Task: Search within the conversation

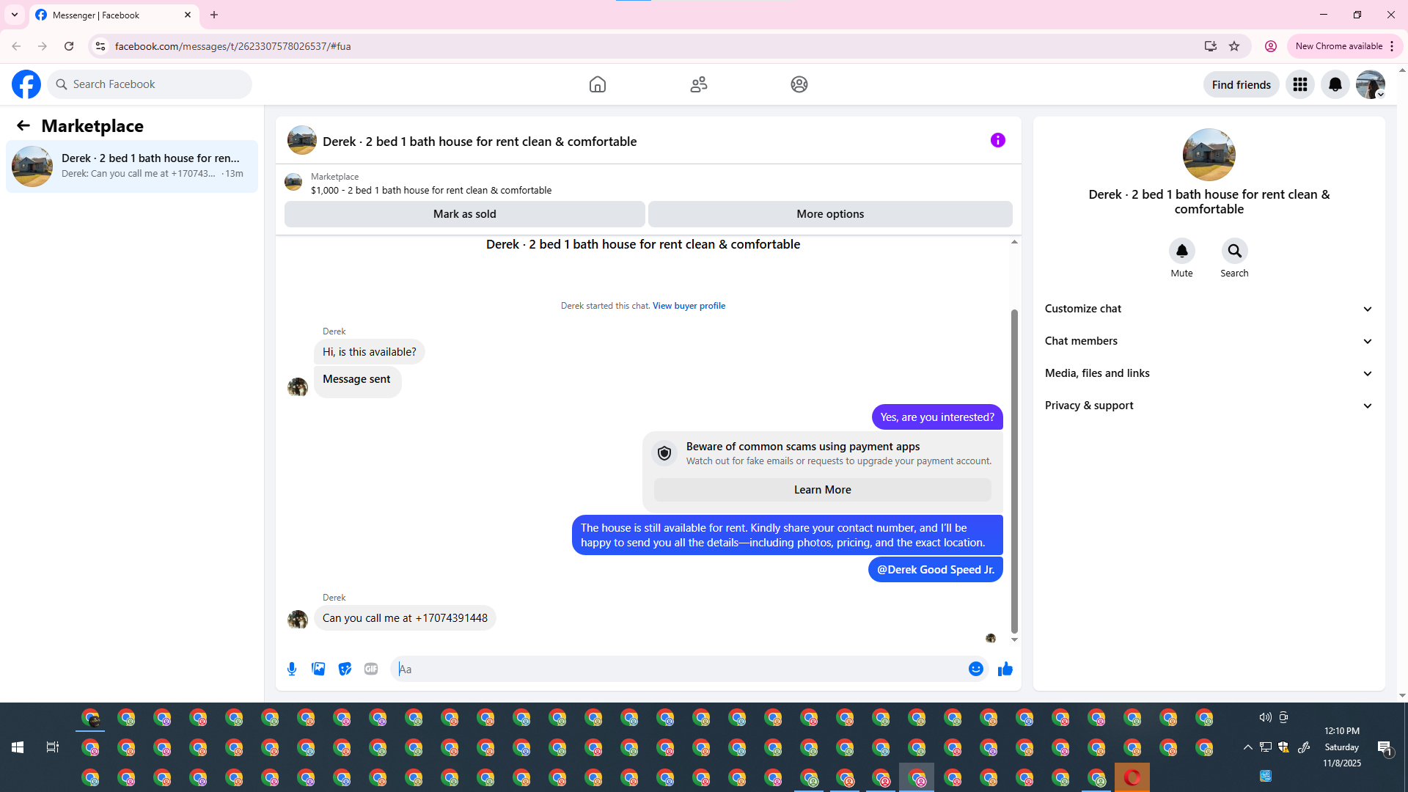Action: coord(1234,252)
